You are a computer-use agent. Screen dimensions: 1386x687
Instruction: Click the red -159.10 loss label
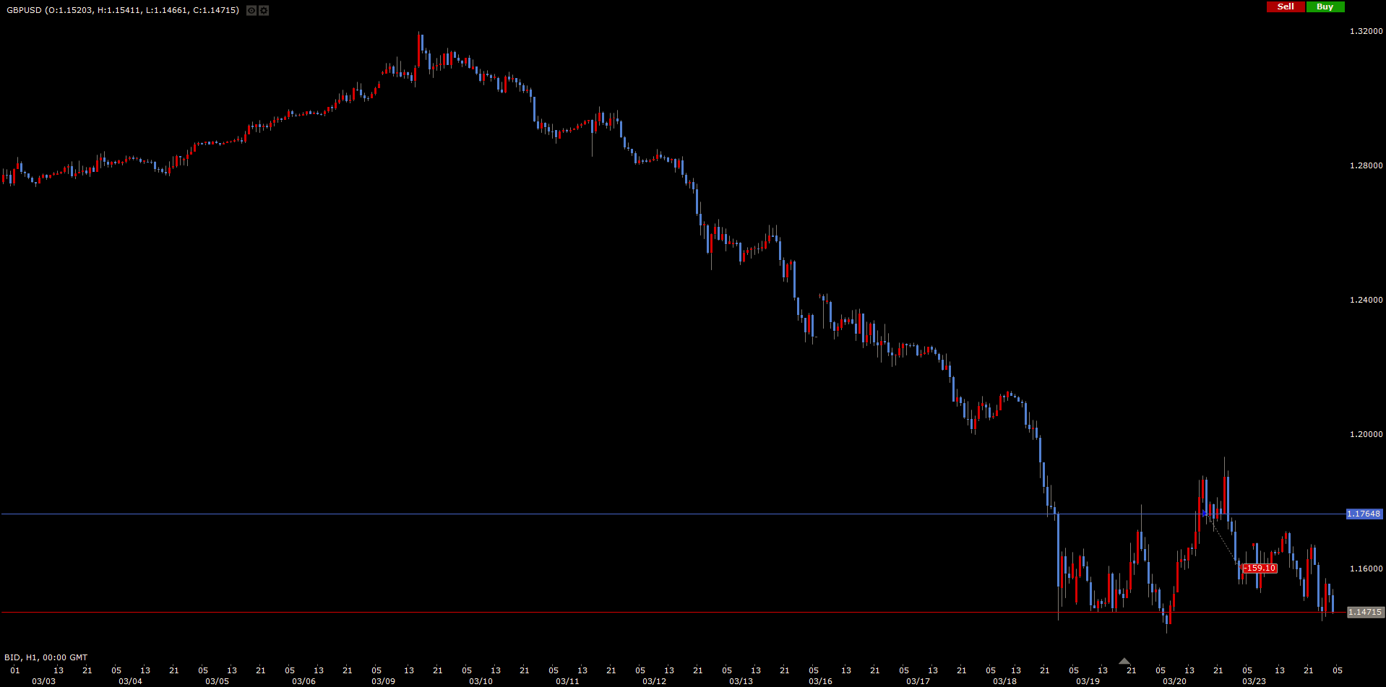point(1260,569)
